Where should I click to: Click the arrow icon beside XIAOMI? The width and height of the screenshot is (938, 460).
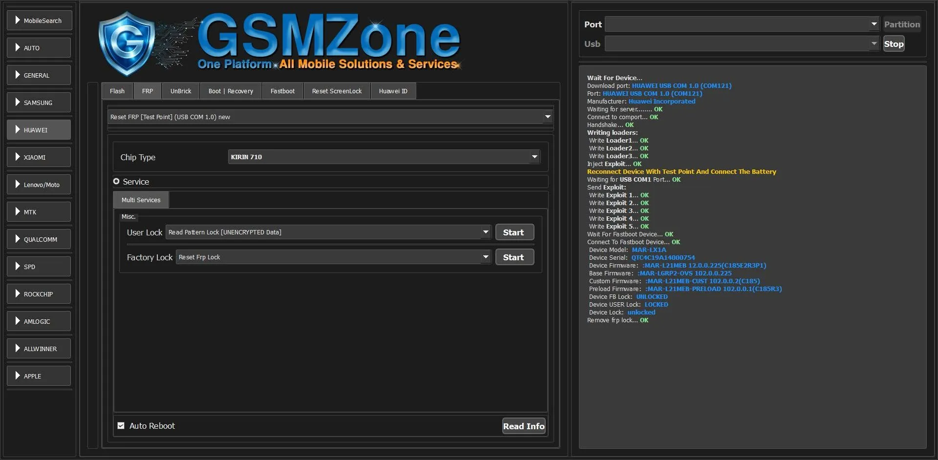(x=18, y=157)
